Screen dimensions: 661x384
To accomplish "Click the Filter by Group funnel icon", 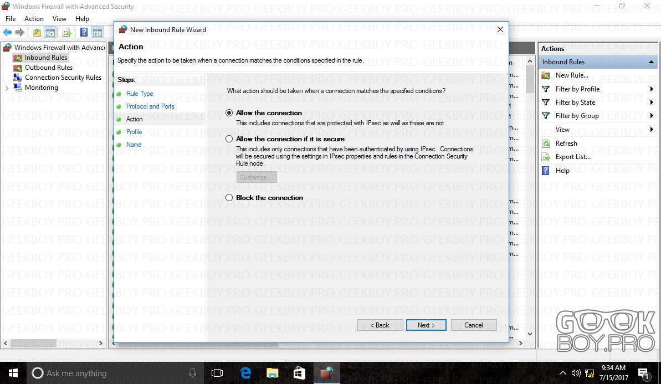I will click(x=546, y=115).
